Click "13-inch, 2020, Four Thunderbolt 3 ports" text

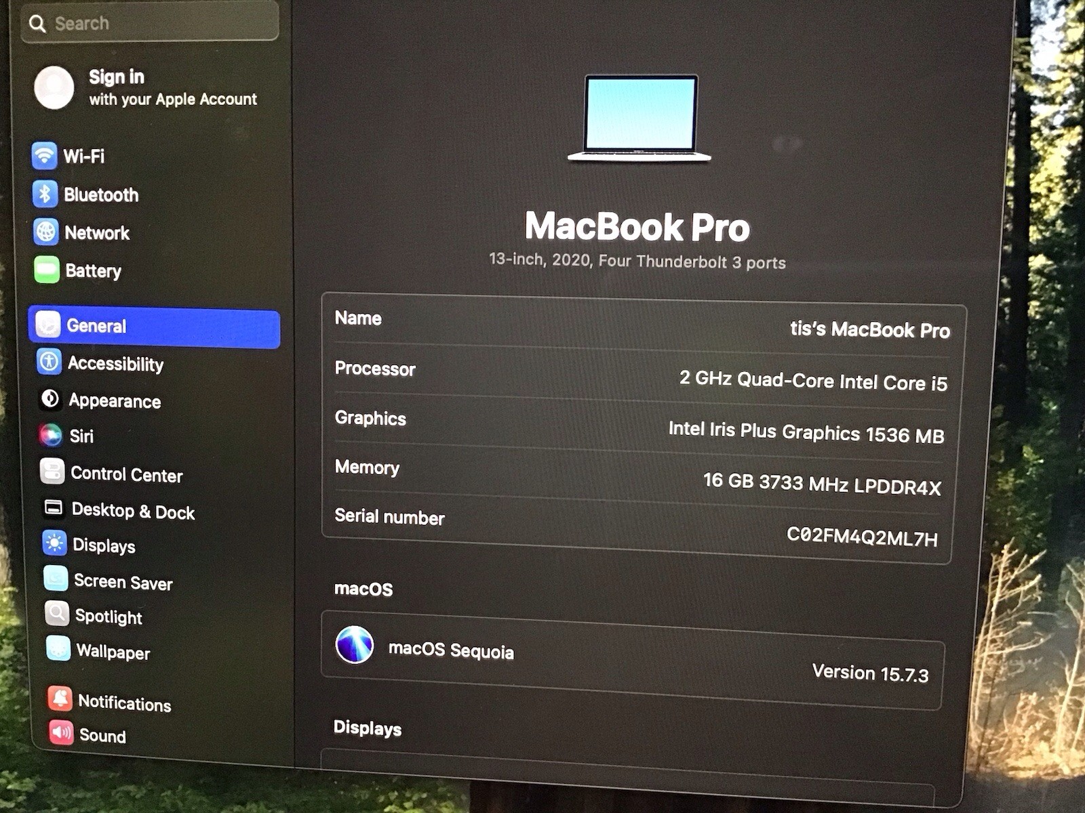637,261
